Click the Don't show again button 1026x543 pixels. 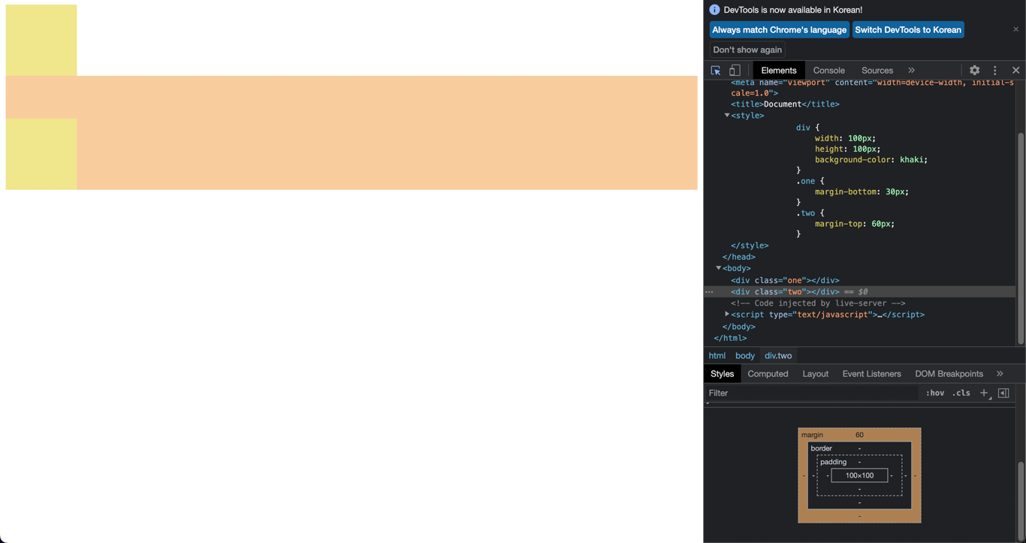[747, 50]
